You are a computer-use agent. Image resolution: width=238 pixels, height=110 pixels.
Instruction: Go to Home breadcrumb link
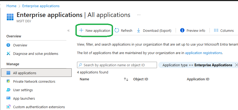point(11,6)
